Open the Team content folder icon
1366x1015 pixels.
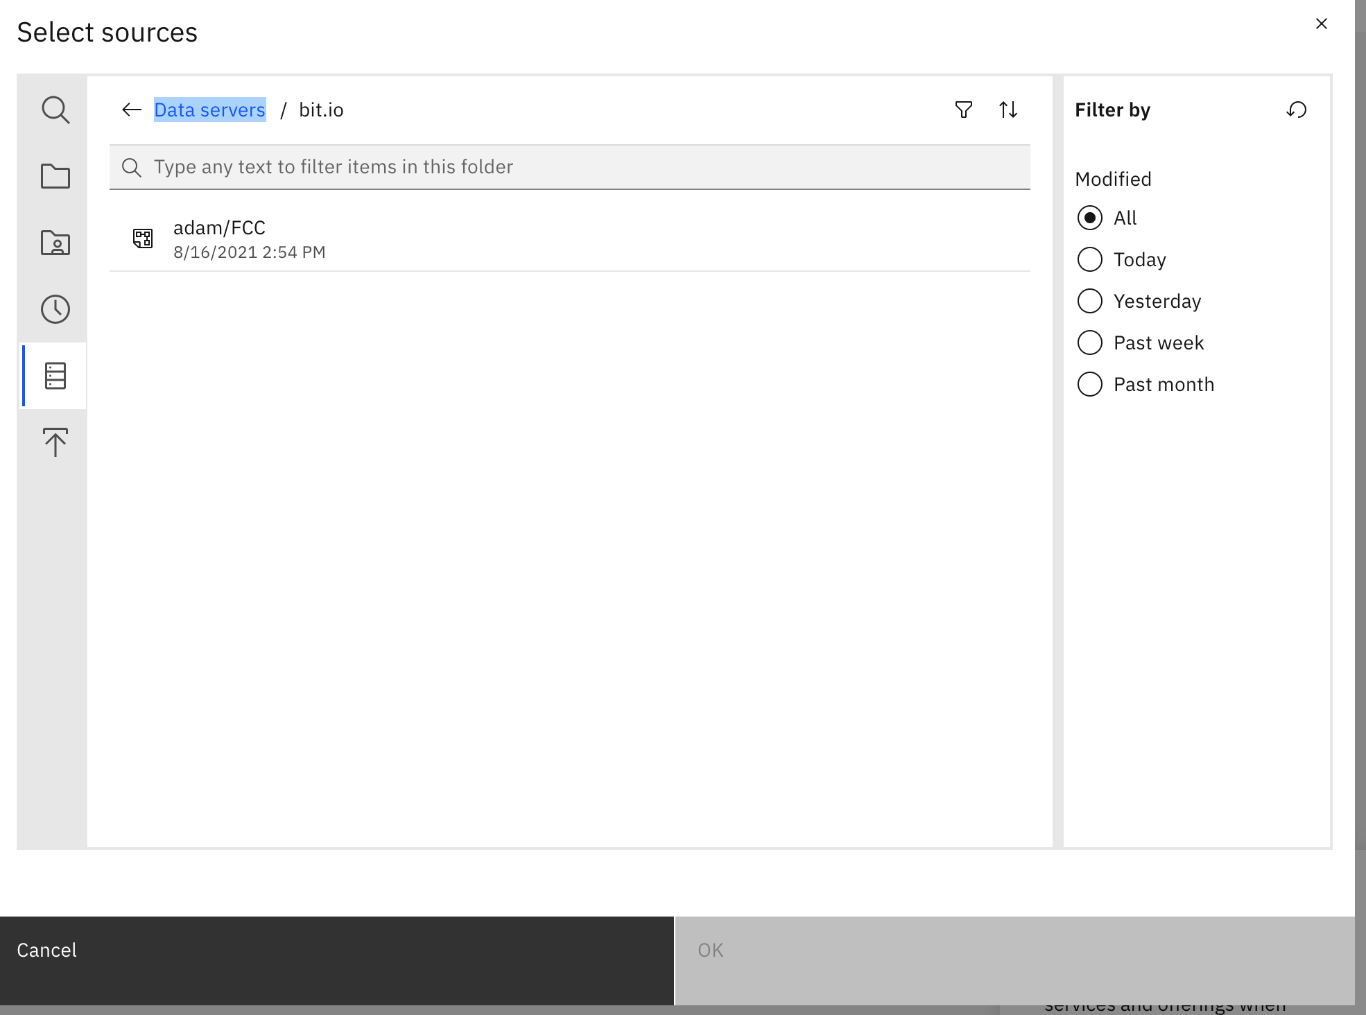55,176
